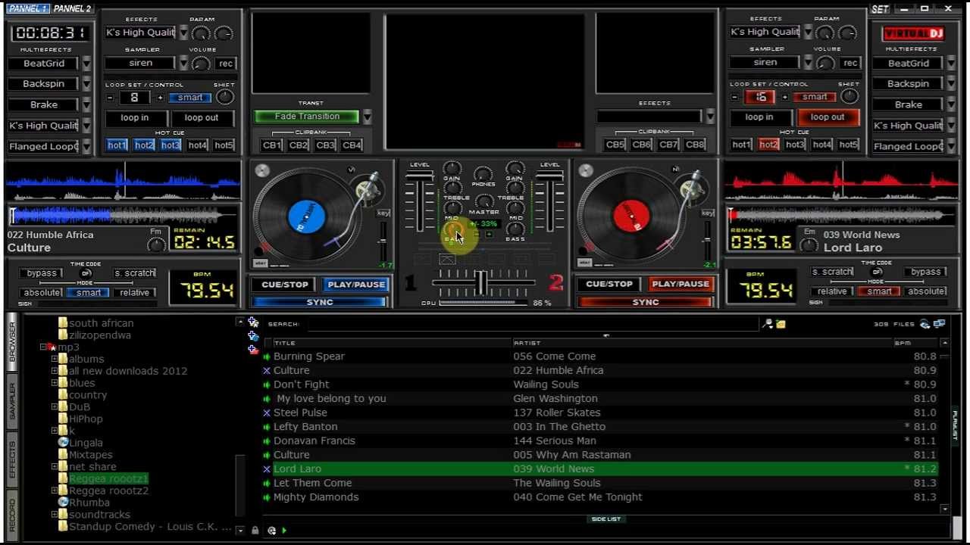Click the Lingala globe folder icon
This screenshot has width=970, height=545.
[64, 443]
